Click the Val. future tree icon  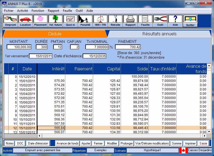pos(55,21)
